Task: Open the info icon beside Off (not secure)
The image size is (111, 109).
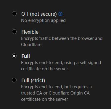Action: click(x=60, y=14)
